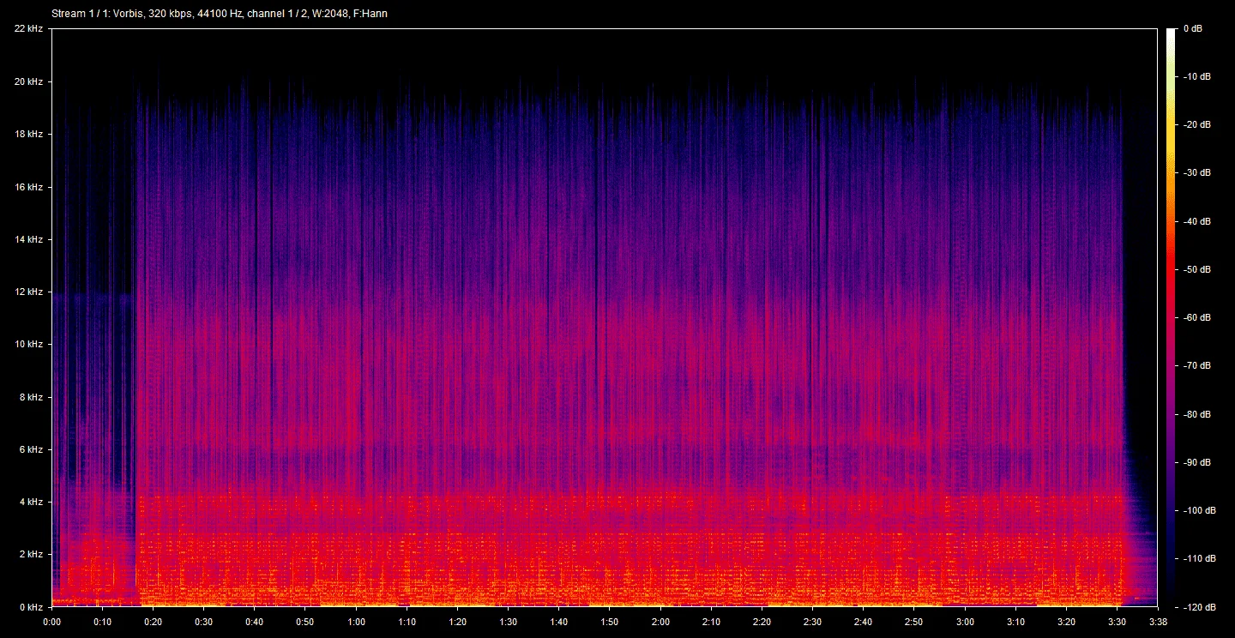
Task: Select the 3:30 time label
Action: [1118, 622]
